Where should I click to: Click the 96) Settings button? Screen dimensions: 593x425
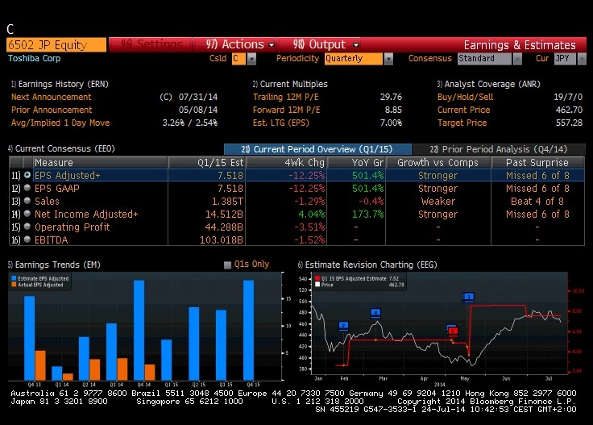151,44
